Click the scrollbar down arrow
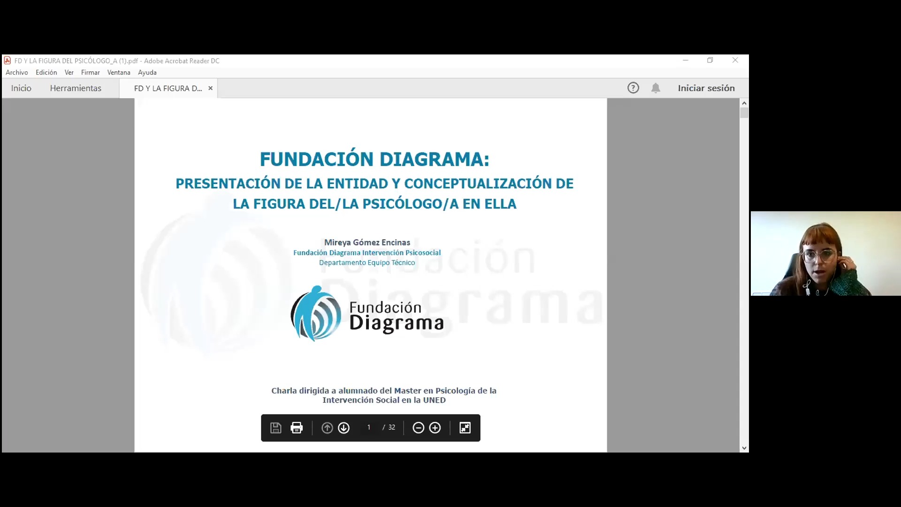Image resolution: width=901 pixels, height=507 pixels. point(744,448)
